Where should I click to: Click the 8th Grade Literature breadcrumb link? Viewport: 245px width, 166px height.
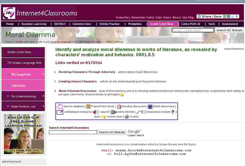90,42
